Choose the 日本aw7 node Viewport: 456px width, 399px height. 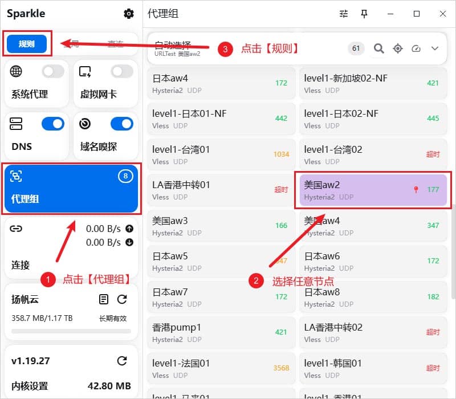click(x=221, y=297)
